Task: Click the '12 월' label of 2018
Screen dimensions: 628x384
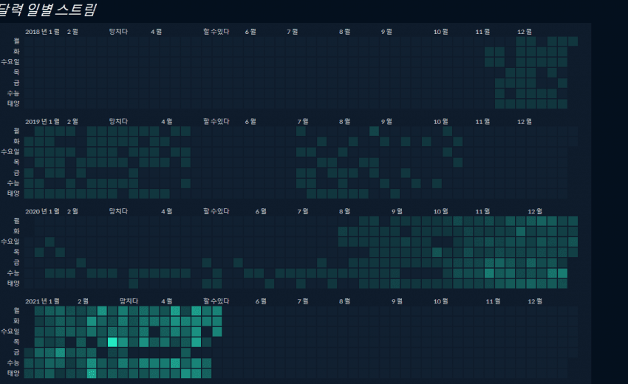Action: [525, 32]
